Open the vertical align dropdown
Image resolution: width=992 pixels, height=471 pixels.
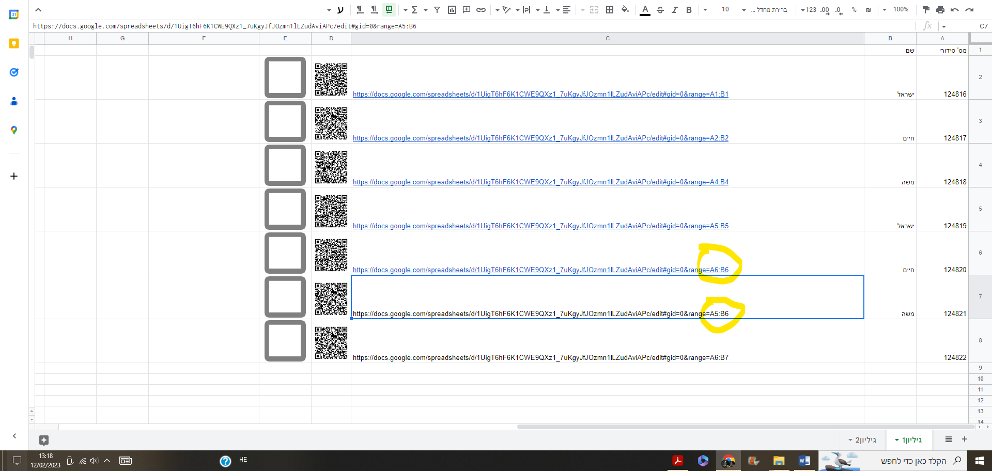(x=542, y=10)
